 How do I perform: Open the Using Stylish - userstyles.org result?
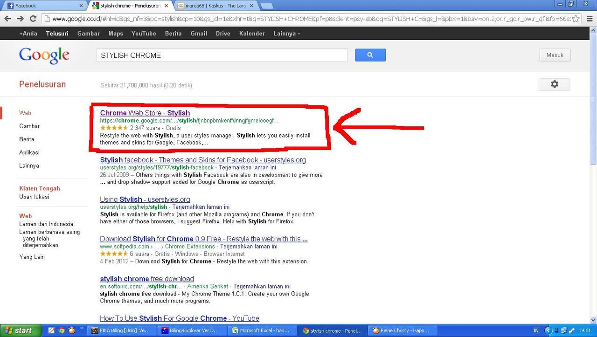pyautogui.click(x=145, y=199)
